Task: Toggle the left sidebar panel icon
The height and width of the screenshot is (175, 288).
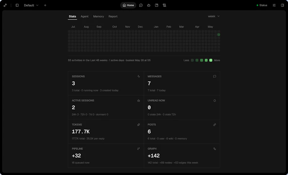Action: [17, 5]
